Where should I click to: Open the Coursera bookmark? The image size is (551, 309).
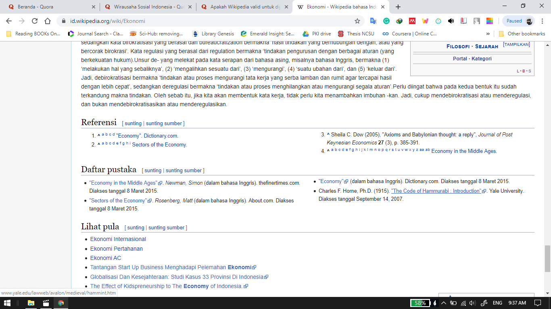tap(410, 34)
